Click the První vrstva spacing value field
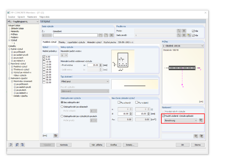Viewport: 225px width, 168px height. tap(93, 65)
